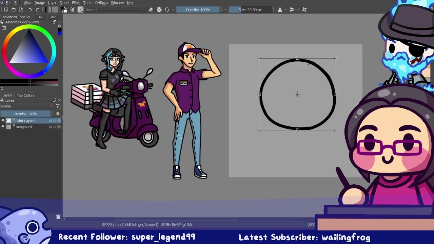Toggle eraser mode
Viewport: 434px width, 244px height.
pyautogui.click(x=151, y=10)
